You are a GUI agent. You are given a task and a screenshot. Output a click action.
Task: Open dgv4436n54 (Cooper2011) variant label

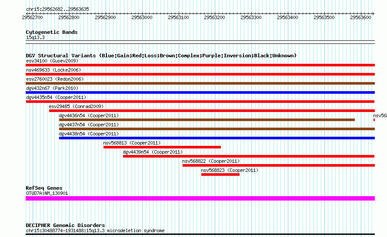tap(89, 115)
